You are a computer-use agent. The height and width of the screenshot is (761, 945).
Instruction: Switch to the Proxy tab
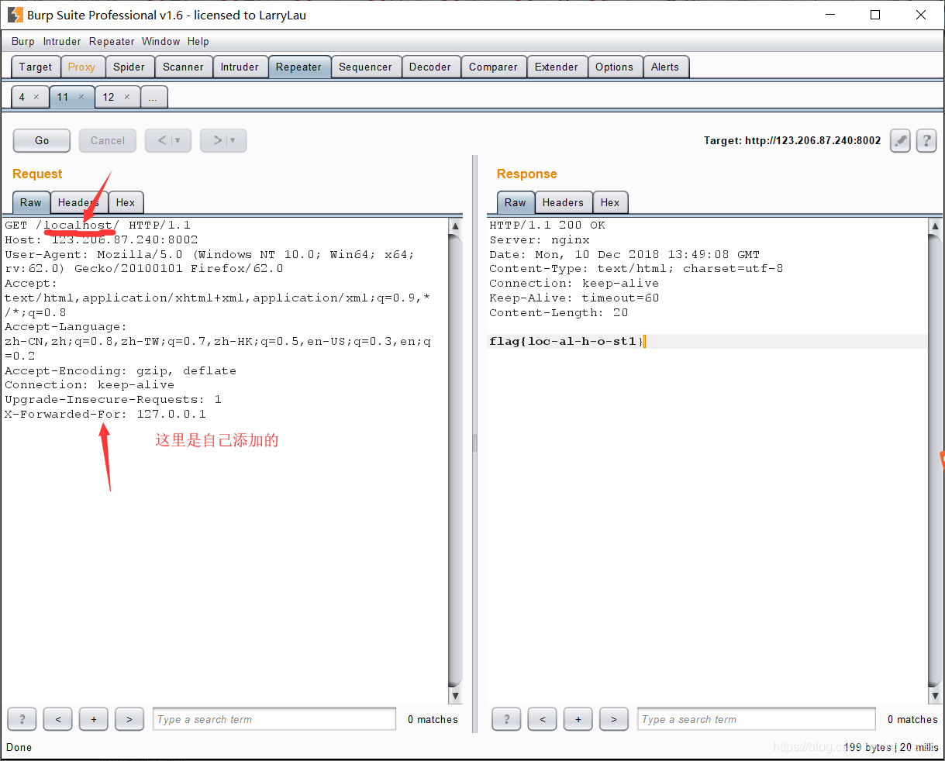click(x=81, y=67)
